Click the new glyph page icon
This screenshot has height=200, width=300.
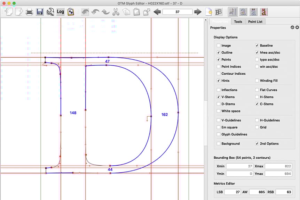pyautogui.click(x=208, y=12)
